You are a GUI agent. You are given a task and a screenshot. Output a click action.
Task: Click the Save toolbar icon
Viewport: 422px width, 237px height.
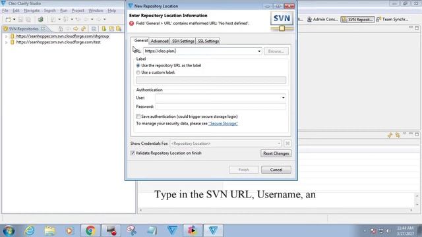point(20,19)
